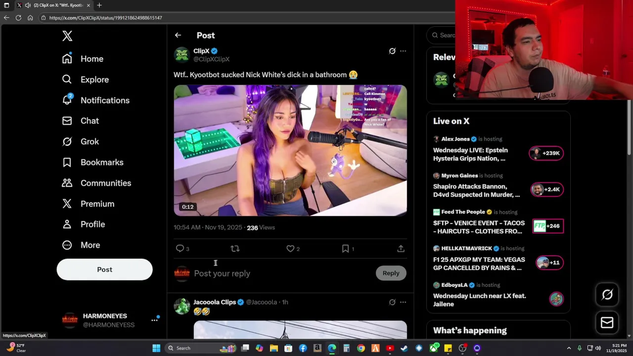Image resolution: width=633 pixels, height=356 pixels.
Task: Open Steam from taskbar
Action: click(x=405, y=348)
